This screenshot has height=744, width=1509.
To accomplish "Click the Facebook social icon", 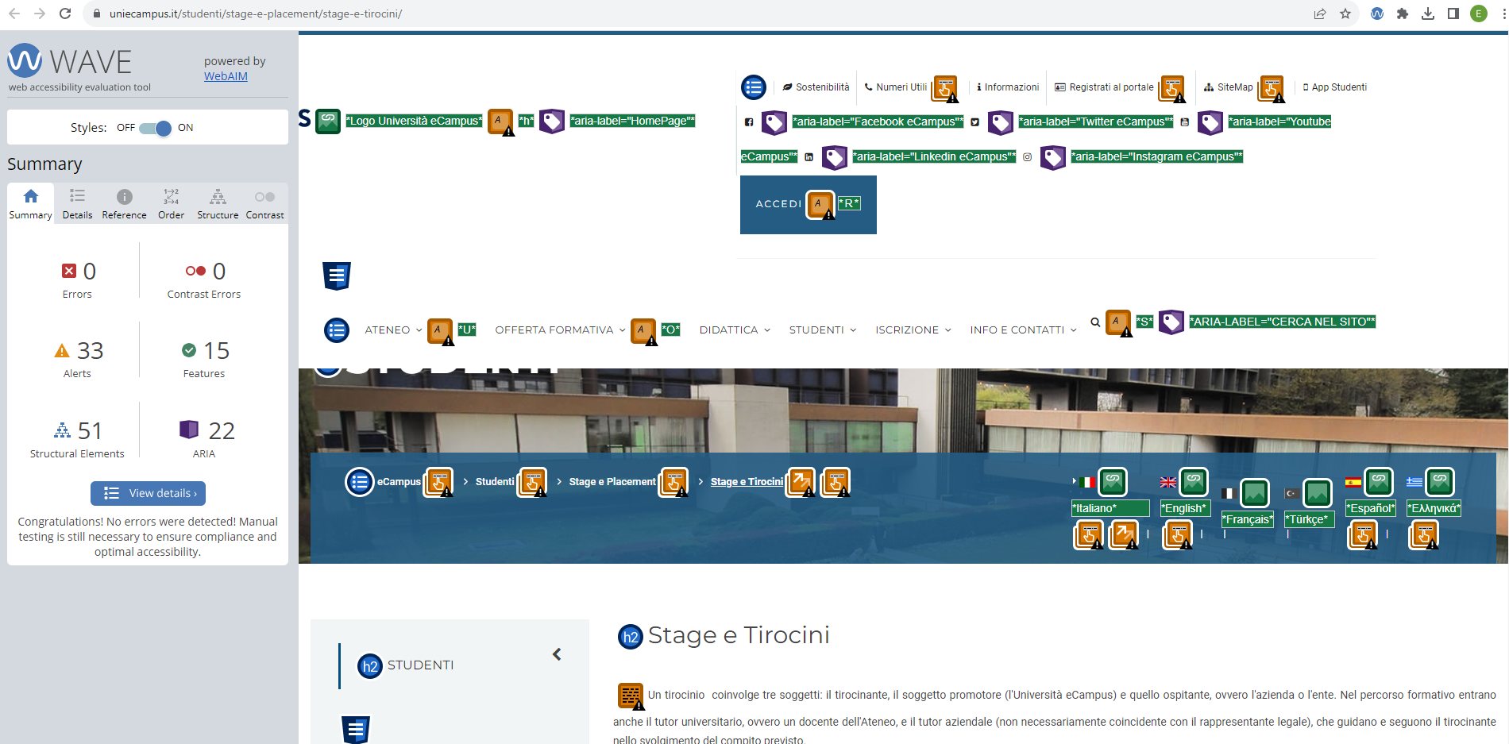I will pyautogui.click(x=749, y=122).
